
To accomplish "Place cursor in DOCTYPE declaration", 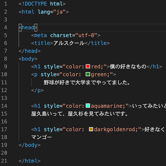I will click(42, 4).
